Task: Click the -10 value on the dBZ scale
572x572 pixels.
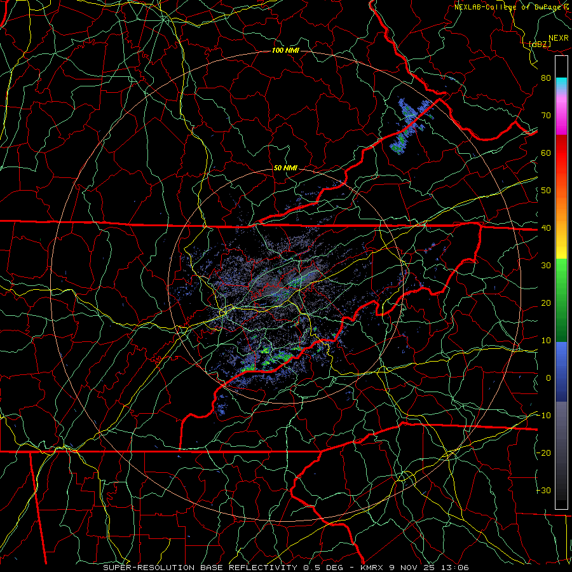Action: tap(544, 415)
